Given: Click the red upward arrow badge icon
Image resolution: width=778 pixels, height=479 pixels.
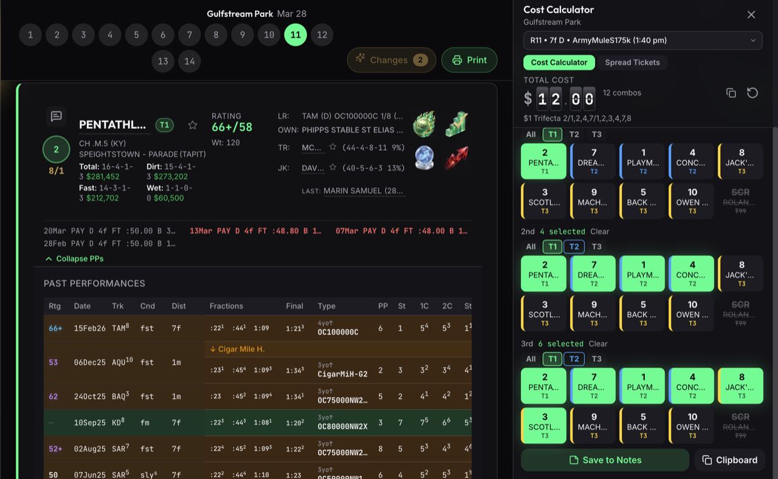Looking at the screenshot, I should click(455, 157).
